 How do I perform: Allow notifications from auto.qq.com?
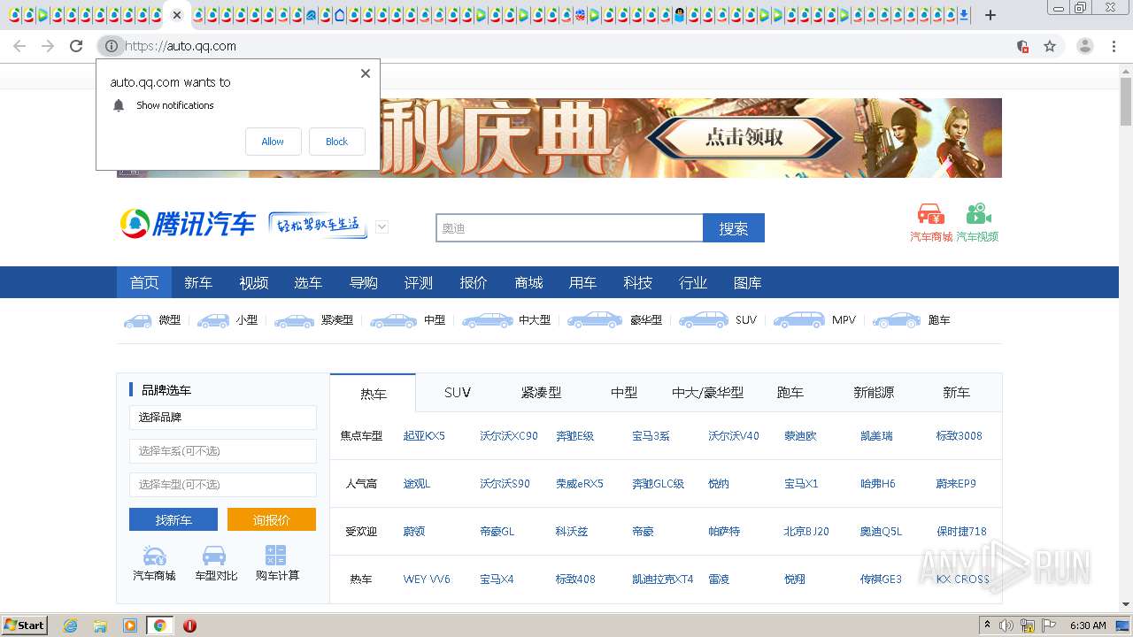(x=273, y=142)
